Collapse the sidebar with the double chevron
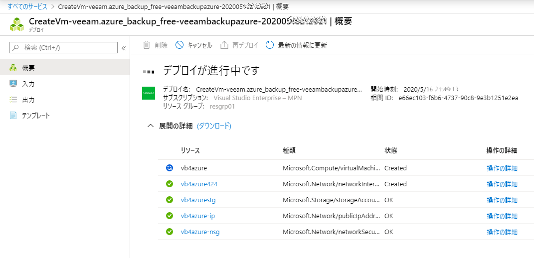This screenshot has width=534, height=258. 124,48
